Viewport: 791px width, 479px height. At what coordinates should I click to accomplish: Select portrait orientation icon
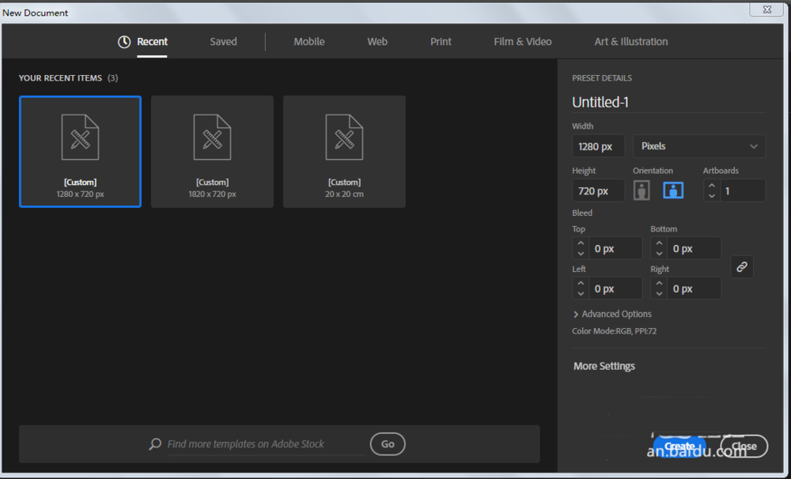[642, 190]
